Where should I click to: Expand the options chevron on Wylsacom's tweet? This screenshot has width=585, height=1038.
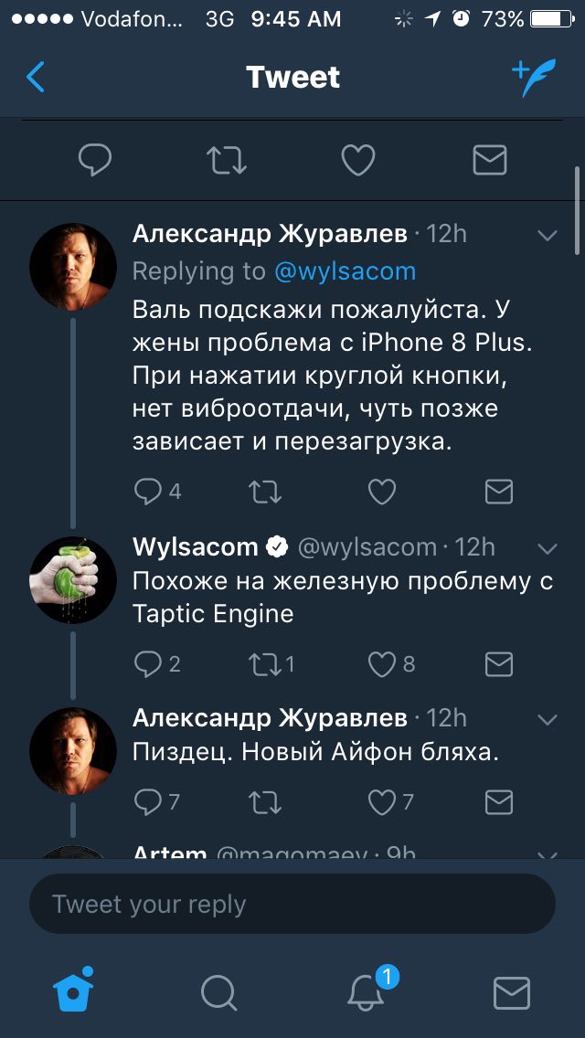coord(548,548)
